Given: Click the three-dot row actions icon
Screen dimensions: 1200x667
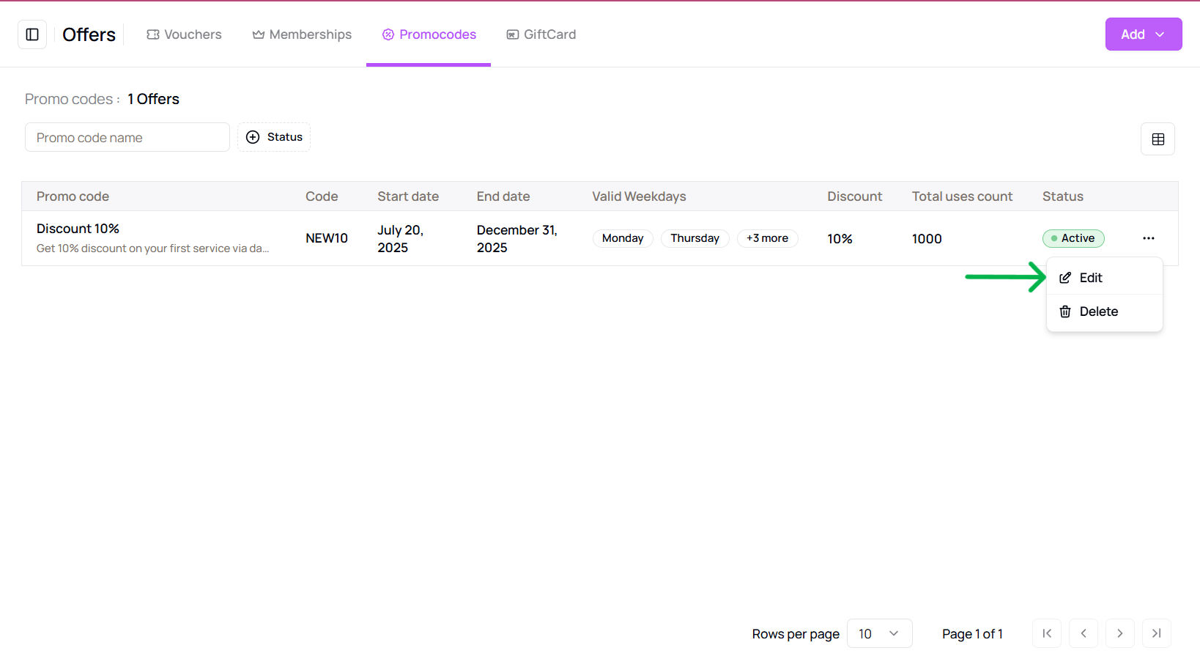Looking at the screenshot, I should pos(1148,238).
